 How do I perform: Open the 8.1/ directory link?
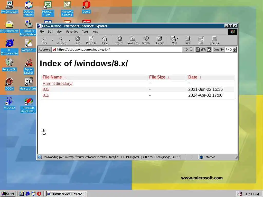(46, 95)
